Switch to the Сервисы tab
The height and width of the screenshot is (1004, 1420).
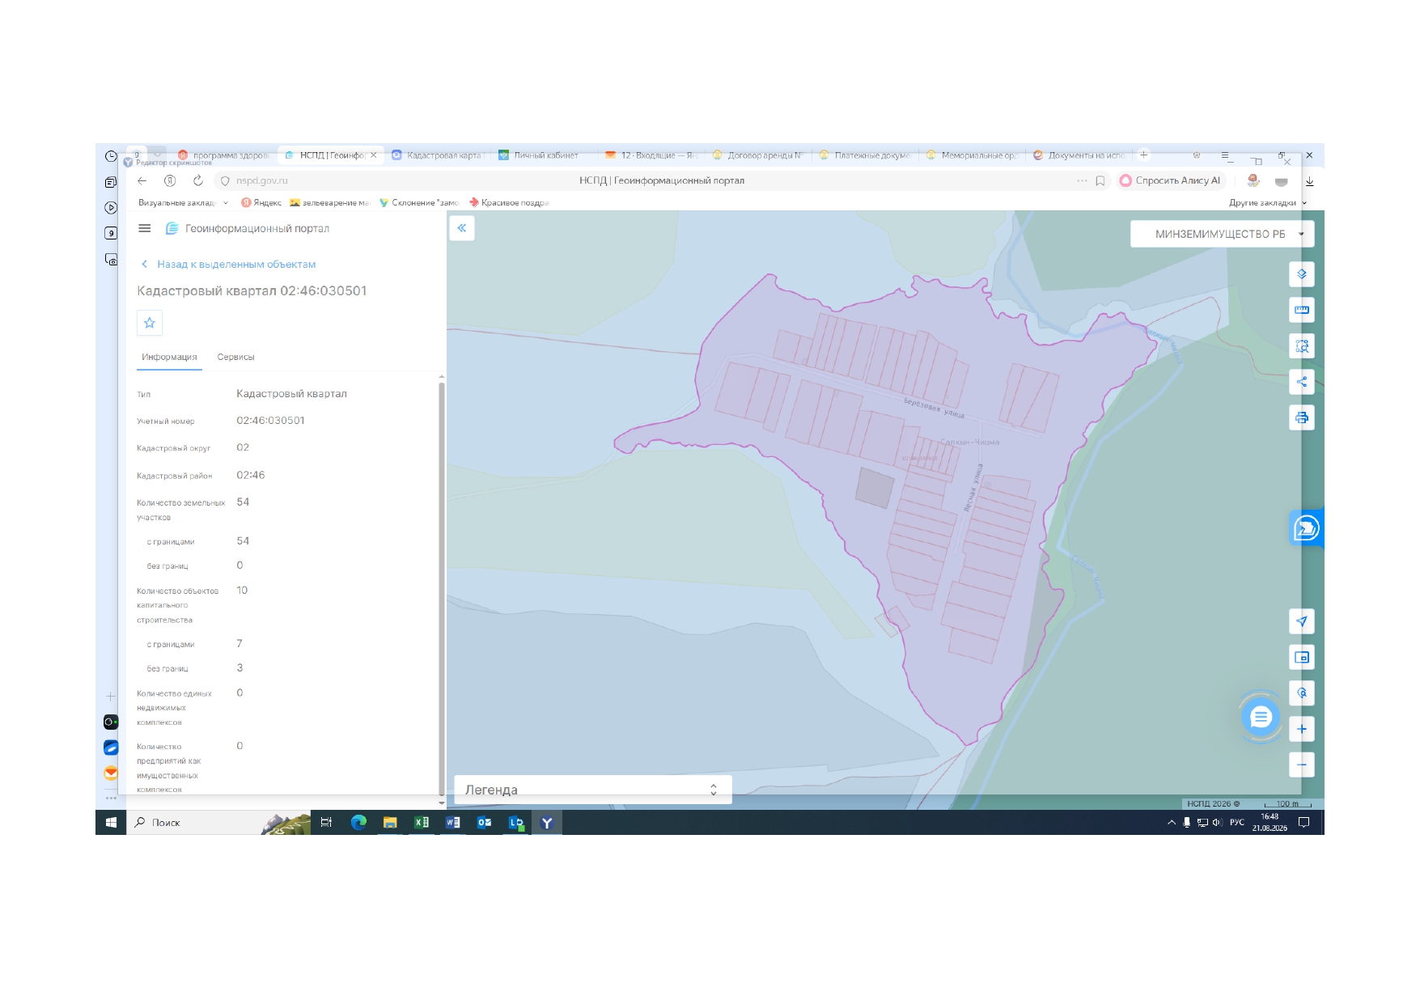pos(235,357)
